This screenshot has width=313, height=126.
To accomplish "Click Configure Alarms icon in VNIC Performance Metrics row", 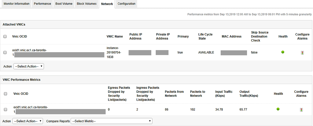I will click(302, 110).
